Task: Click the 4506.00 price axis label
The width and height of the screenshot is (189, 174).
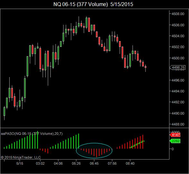Action: (178, 25)
